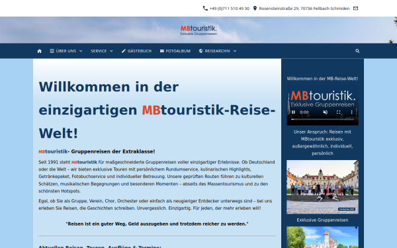Expand the Service dropdown chevron
The width and height of the screenshot is (397, 248).
click(x=111, y=51)
